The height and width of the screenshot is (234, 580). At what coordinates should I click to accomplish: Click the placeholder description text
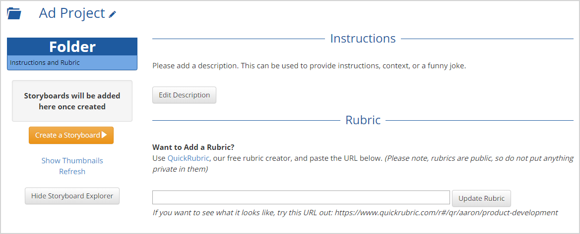click(x=309, y=66)
